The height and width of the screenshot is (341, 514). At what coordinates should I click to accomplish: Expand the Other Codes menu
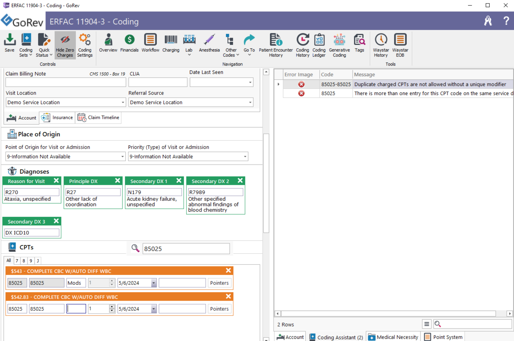(231, 45)
